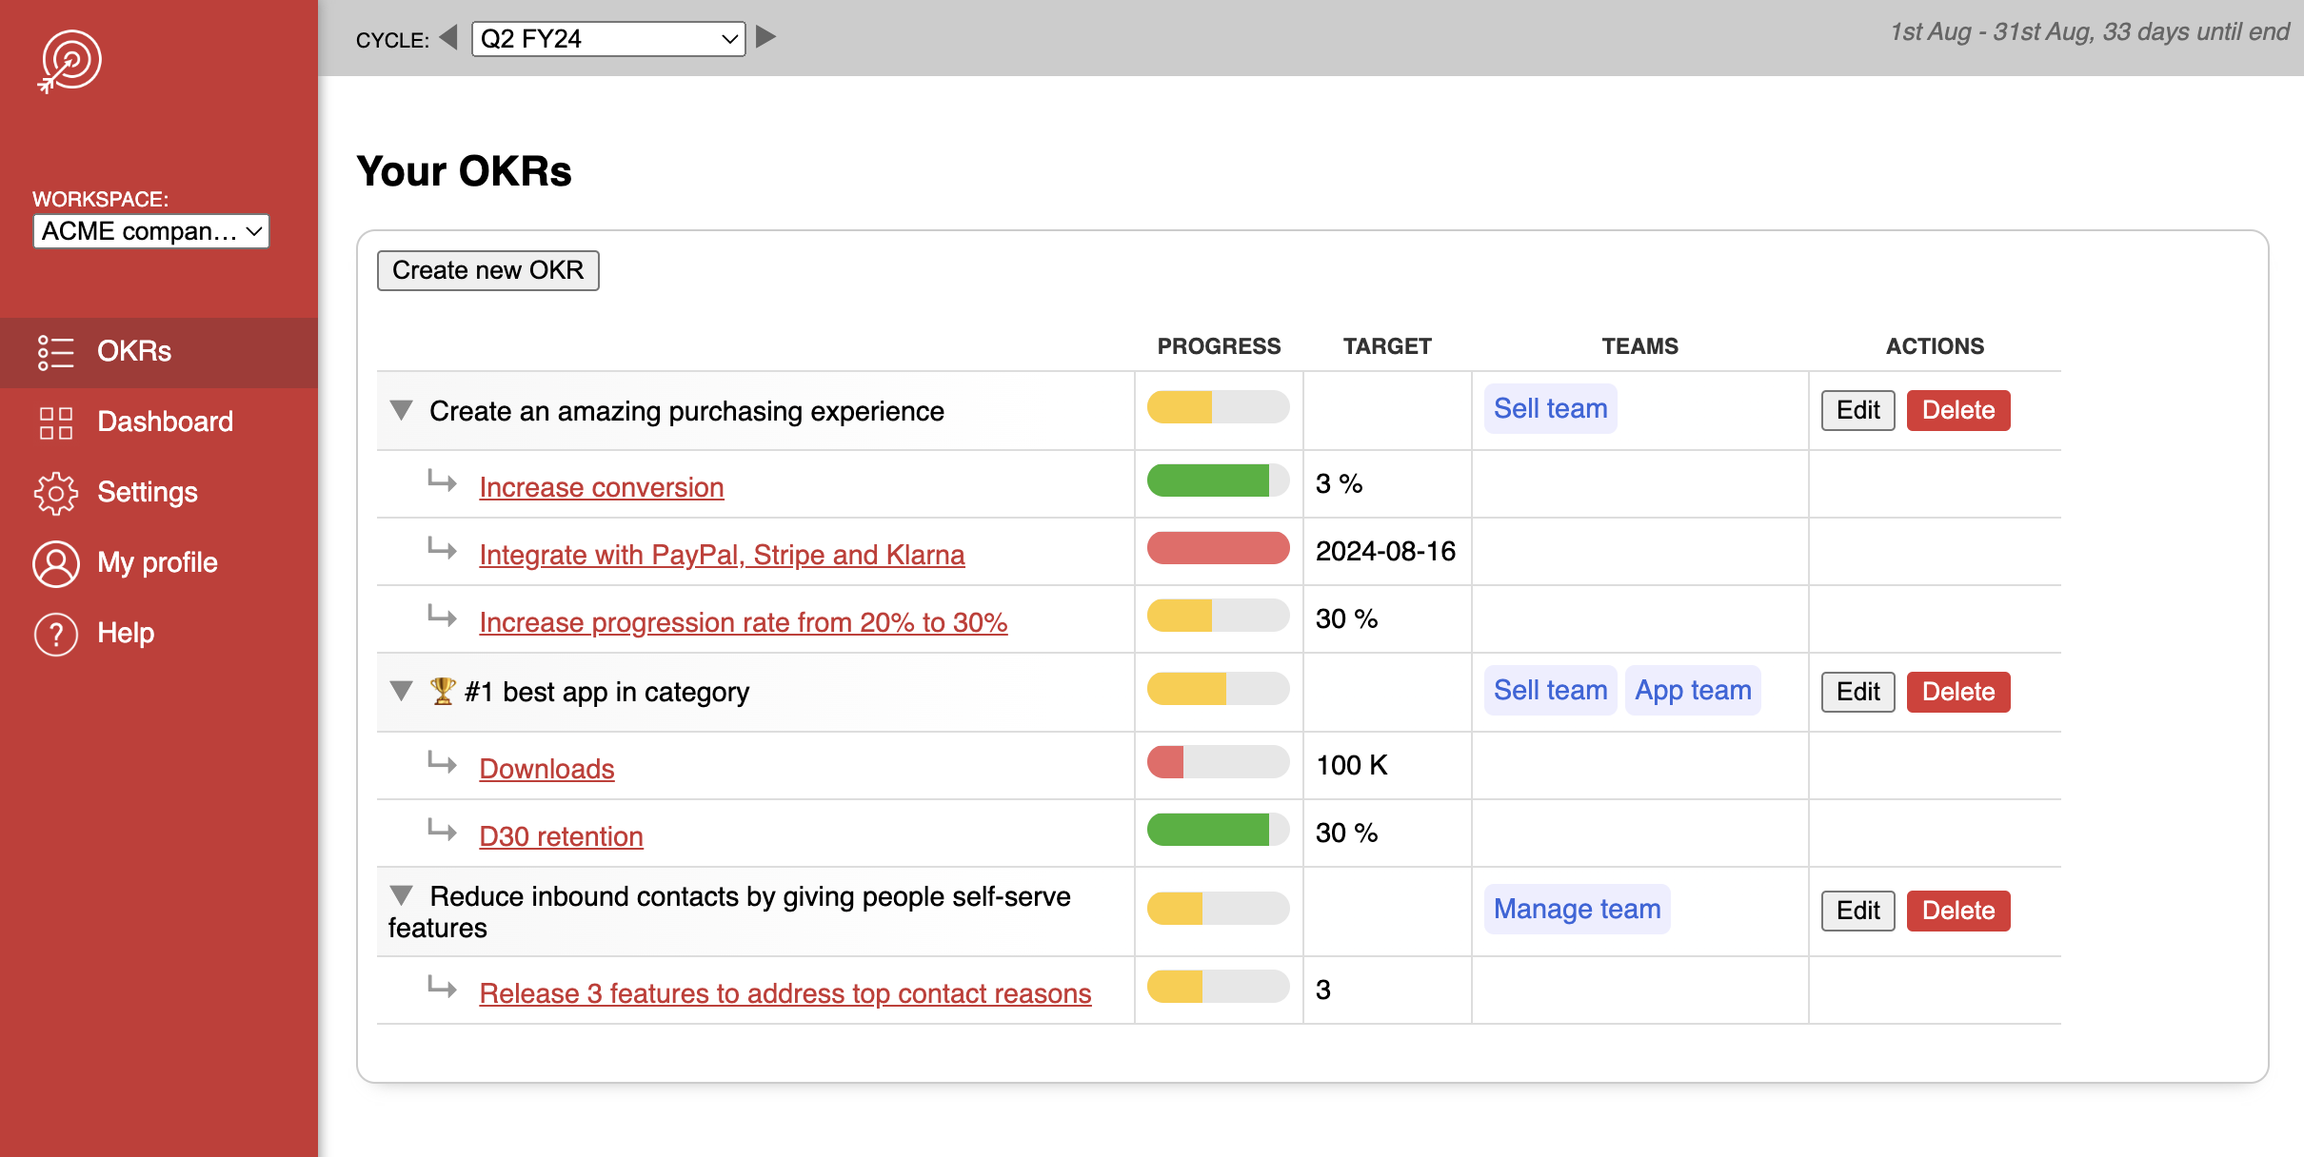Open Increase conversion key result
The height and width of the screenshot is (1157, 2304).
[x=603, y=485]
